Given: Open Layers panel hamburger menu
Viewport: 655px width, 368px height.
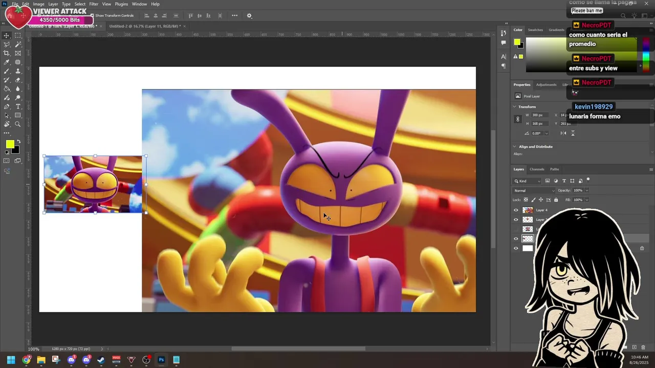Looking at the screenshot, I should [x=651, y=169].
